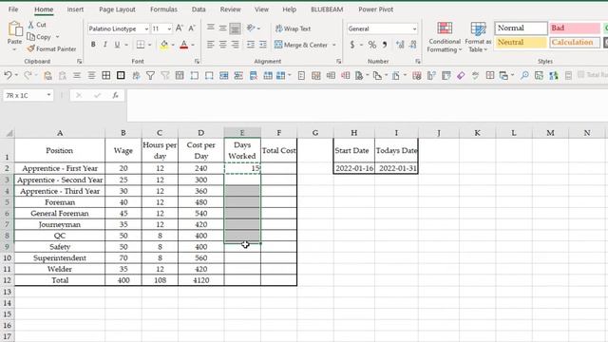The width and height of the screenshot is (608, 342).
Task: Open the General number format dropdown
Action: click(x=414, y=28)
